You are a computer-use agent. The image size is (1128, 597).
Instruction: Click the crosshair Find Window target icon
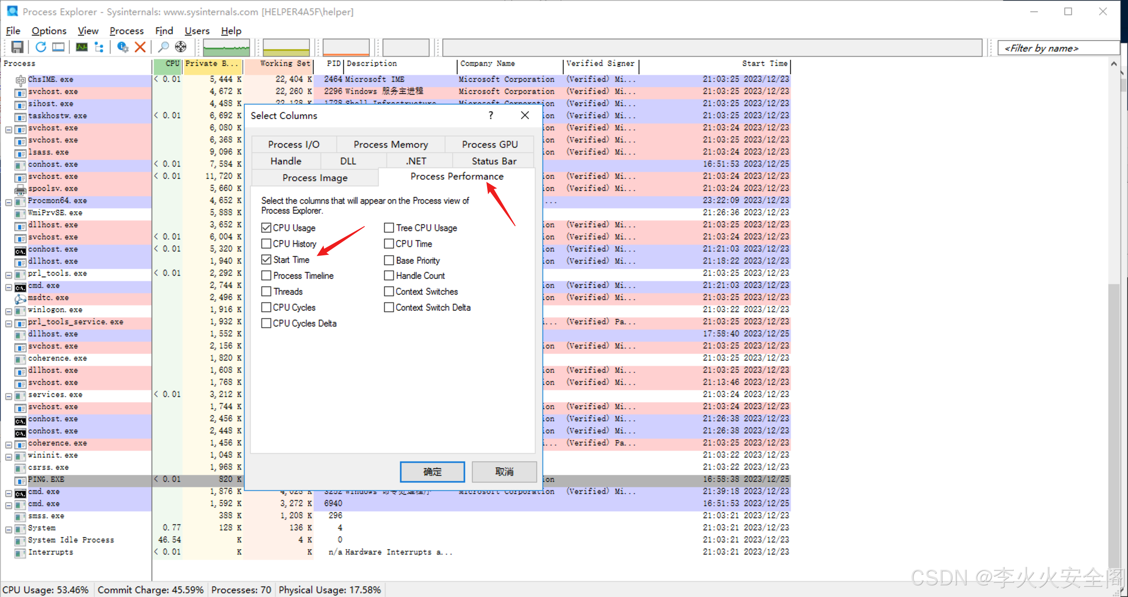pyautogui.click(x=180, y=47)
